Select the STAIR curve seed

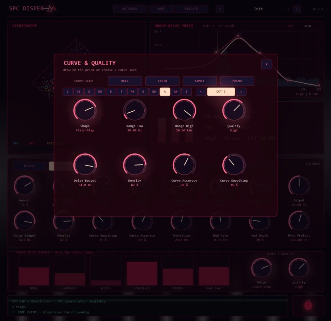162,81
